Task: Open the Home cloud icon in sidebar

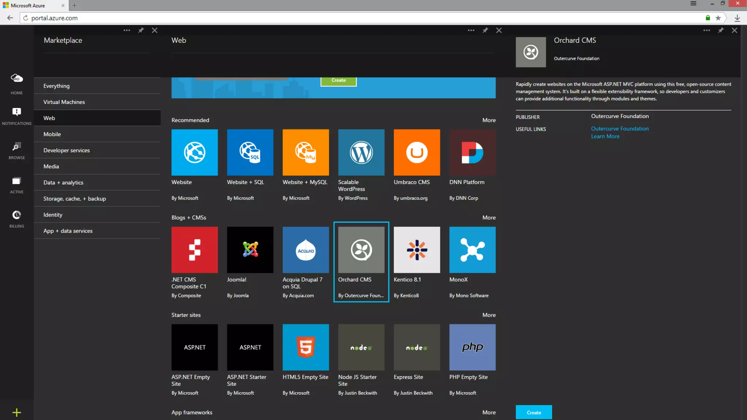Action: 16,78
